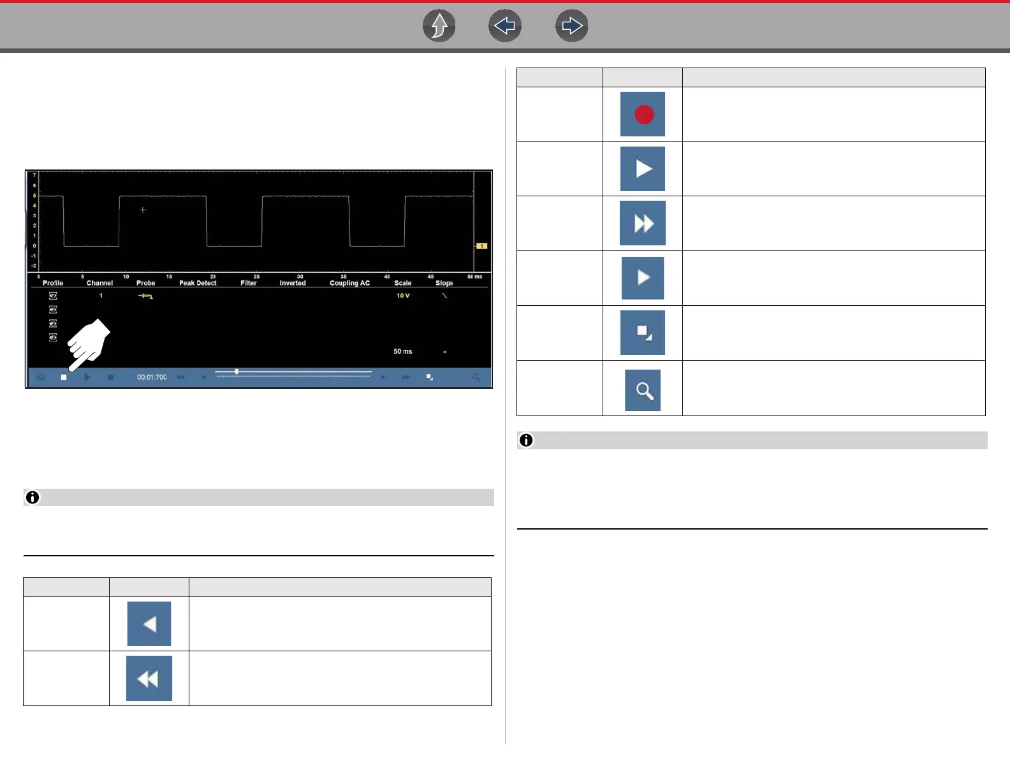Viewport: 1010px width, 780px height.
Task: Click the info icon below the right table
Action: click(x=526, y=440)
